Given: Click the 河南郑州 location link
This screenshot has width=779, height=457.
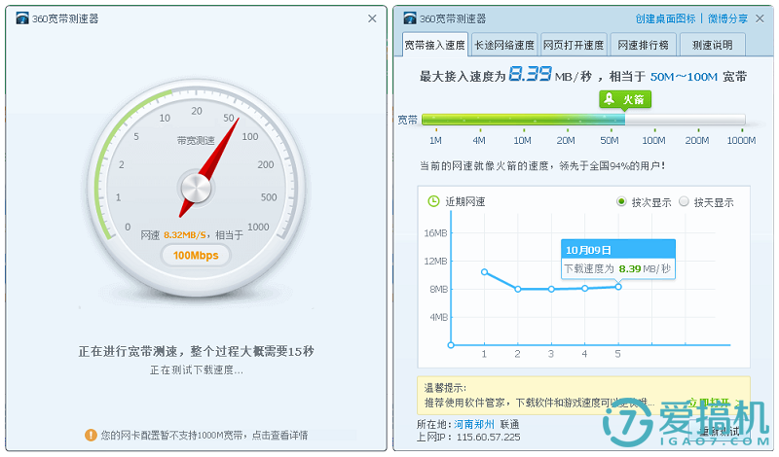Looking at the screenshot, I should coord(474,424).
